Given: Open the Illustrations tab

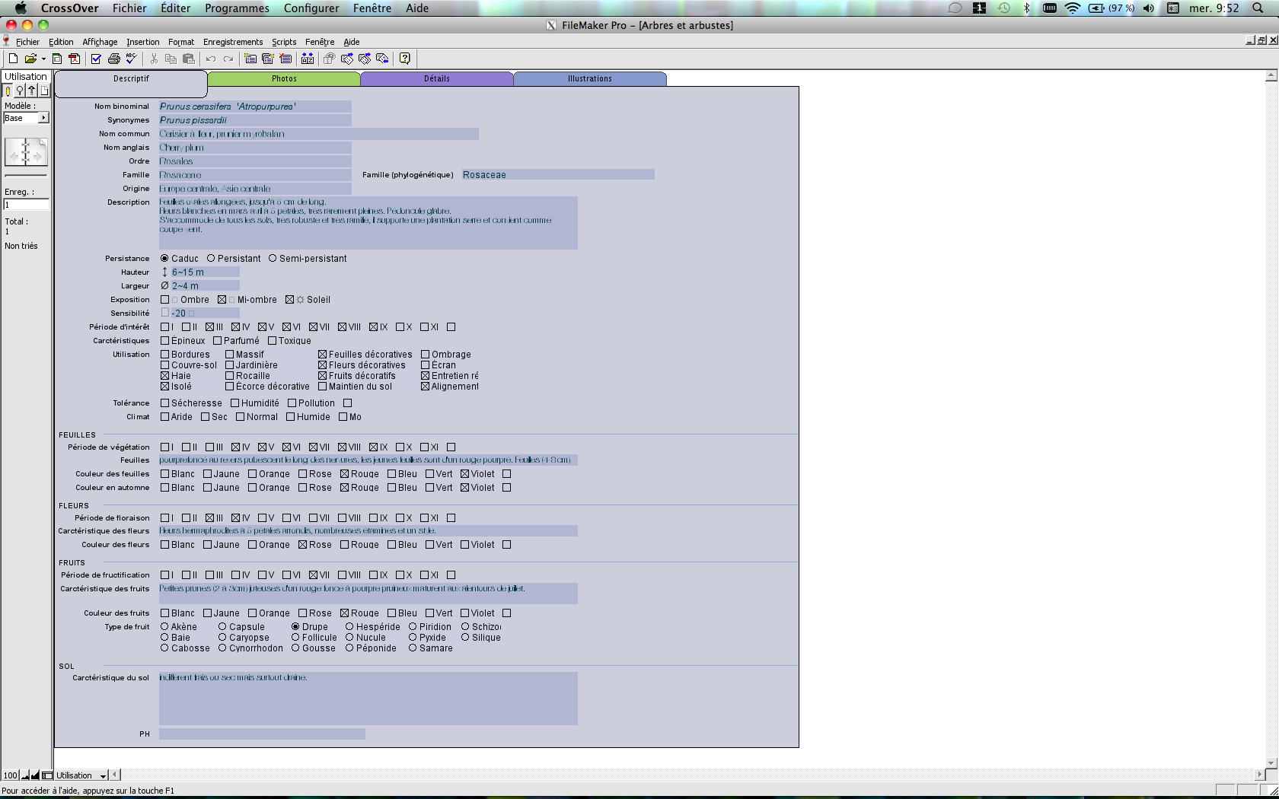Looking at the screenshot, I should [590, 79].
